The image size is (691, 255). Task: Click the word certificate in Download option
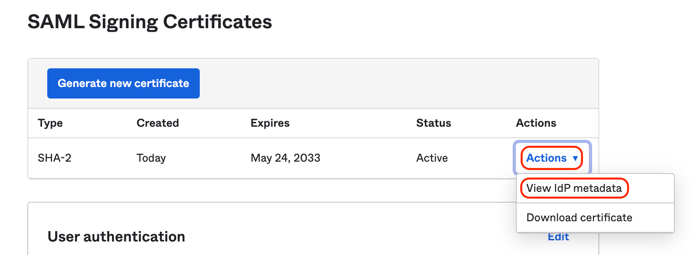(606, 218)
